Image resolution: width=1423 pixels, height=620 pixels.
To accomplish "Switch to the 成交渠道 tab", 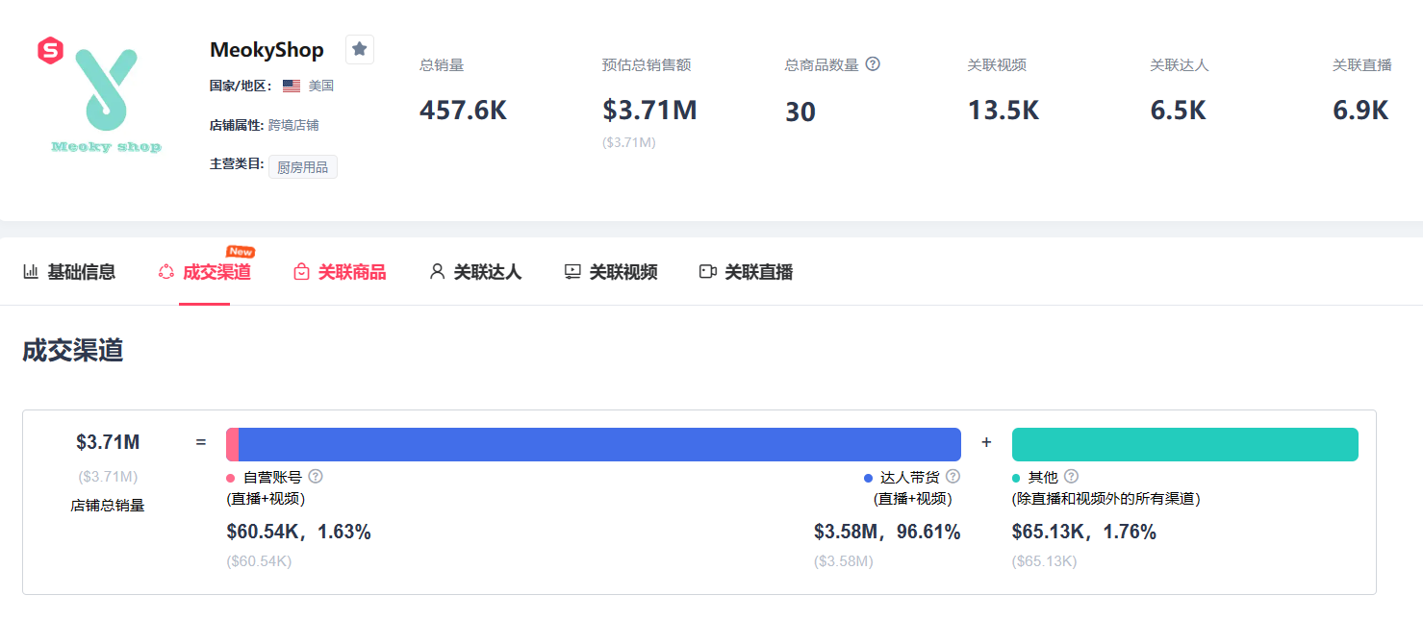I will click(x=205, y=272).
